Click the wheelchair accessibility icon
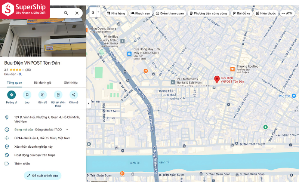 pyautogui.click(x=20, y=74)
